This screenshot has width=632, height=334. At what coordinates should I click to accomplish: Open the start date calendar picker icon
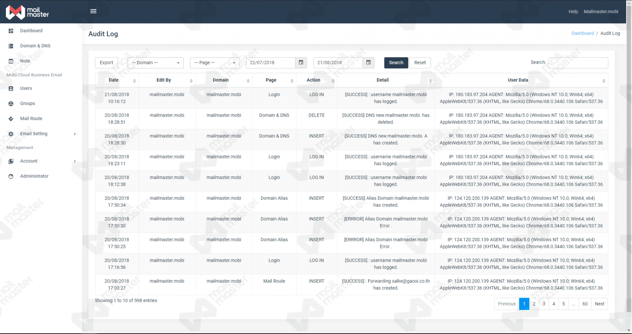pyautogui.click(x=301, y=62)
